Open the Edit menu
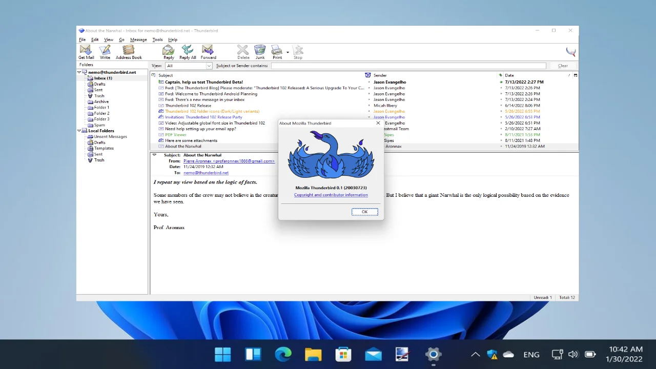656x369 pixels. tap(95, 39)
